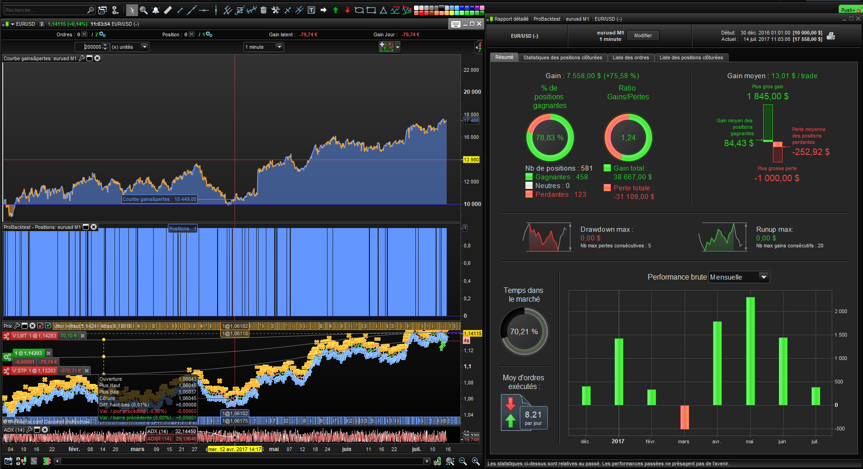Select the text annotation tool
This screenshot has height=469, width=863.
[x=311, y=10]
